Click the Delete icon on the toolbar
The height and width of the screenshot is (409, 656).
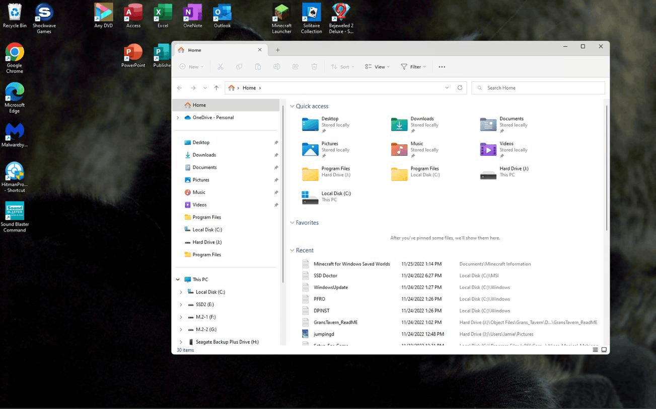tap(314, 66)
